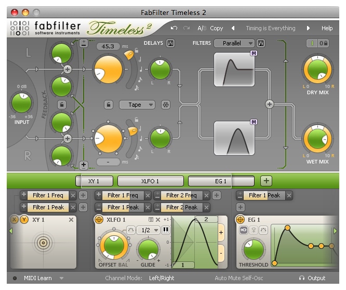Screen dimensions: 346x290
Task: Go to the previous preset arrow
Action: tap(233, 28)
